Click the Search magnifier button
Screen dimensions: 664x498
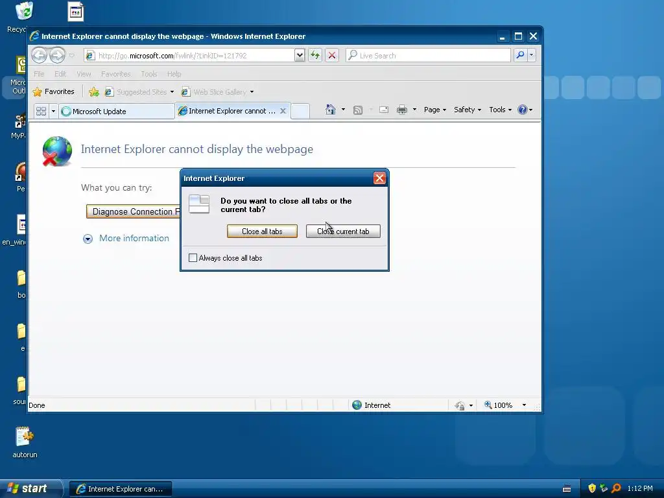520,55
